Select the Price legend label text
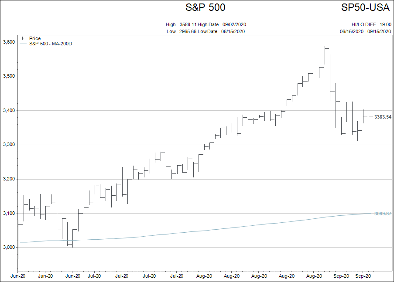This screenshot has height=282, width=394. 35,38
